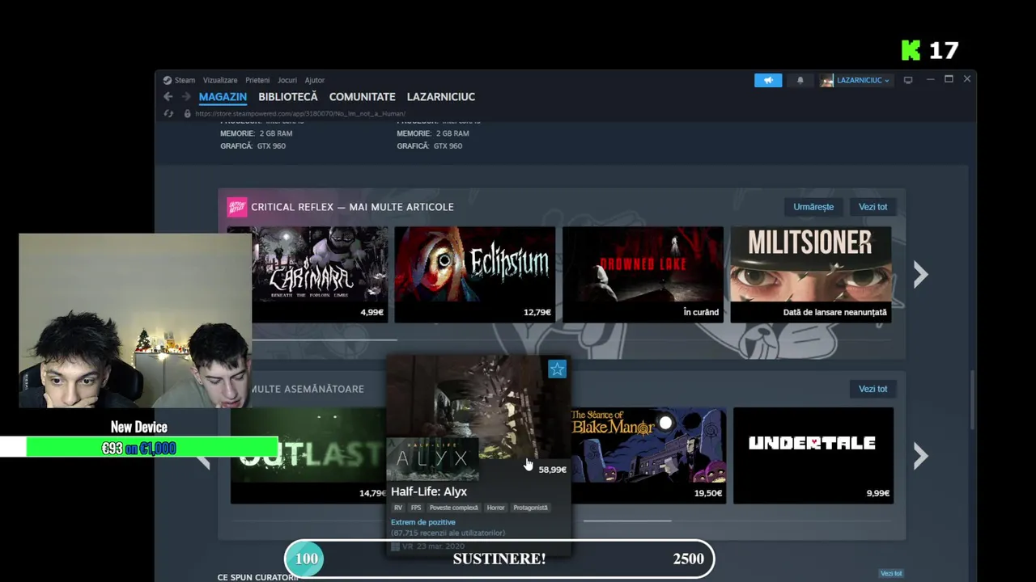Click next arrow of similar games carousel
Viewport: 1036px width, 582px height.
920,456
